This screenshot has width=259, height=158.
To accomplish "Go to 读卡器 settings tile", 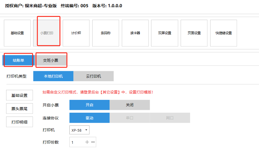I will (135, 33).
